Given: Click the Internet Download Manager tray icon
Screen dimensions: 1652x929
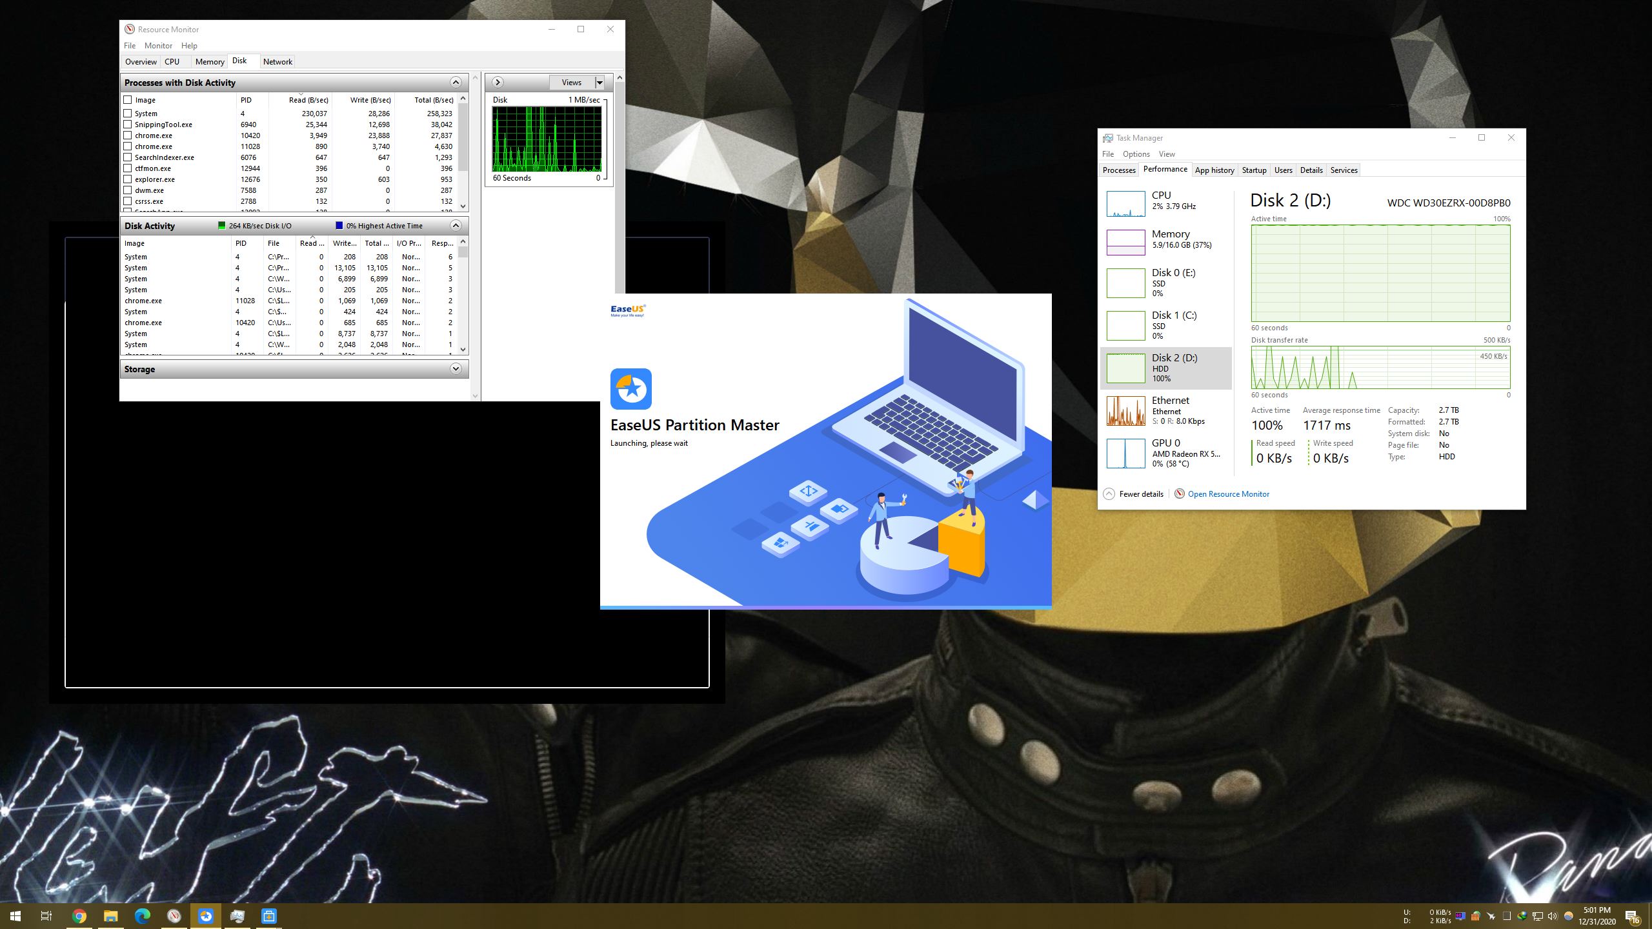Looking at the screenshot, I should (x=1522, y=916).
